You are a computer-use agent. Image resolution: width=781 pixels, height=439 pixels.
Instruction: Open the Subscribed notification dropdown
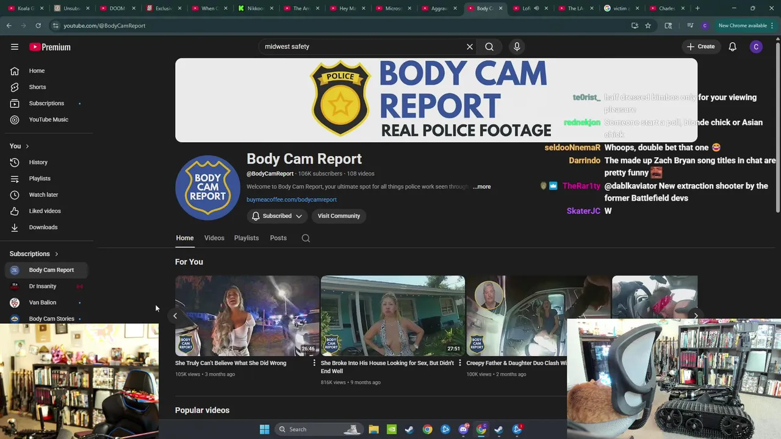pyautogui.click(x=277, y=216)
